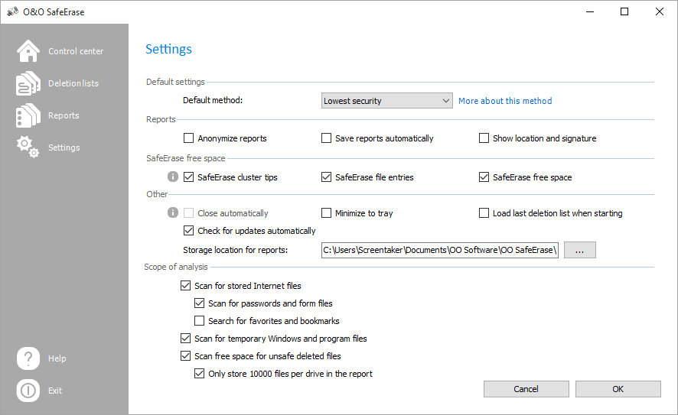Click the Storage location for reports label
Screen dimensions: 678x415
tap(235, 250)
